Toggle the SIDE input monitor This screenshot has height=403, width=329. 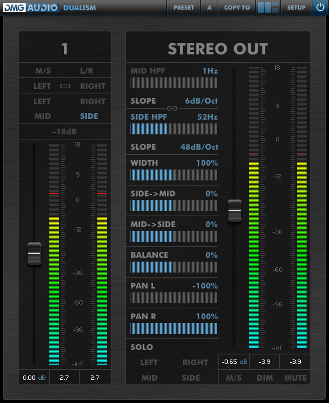point(89,116)
